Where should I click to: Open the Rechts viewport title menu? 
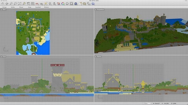click(x=98, y=57)
